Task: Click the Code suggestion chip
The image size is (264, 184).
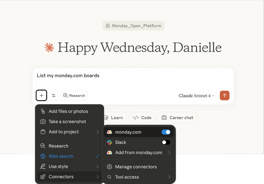Action: [x=142, y=118]
